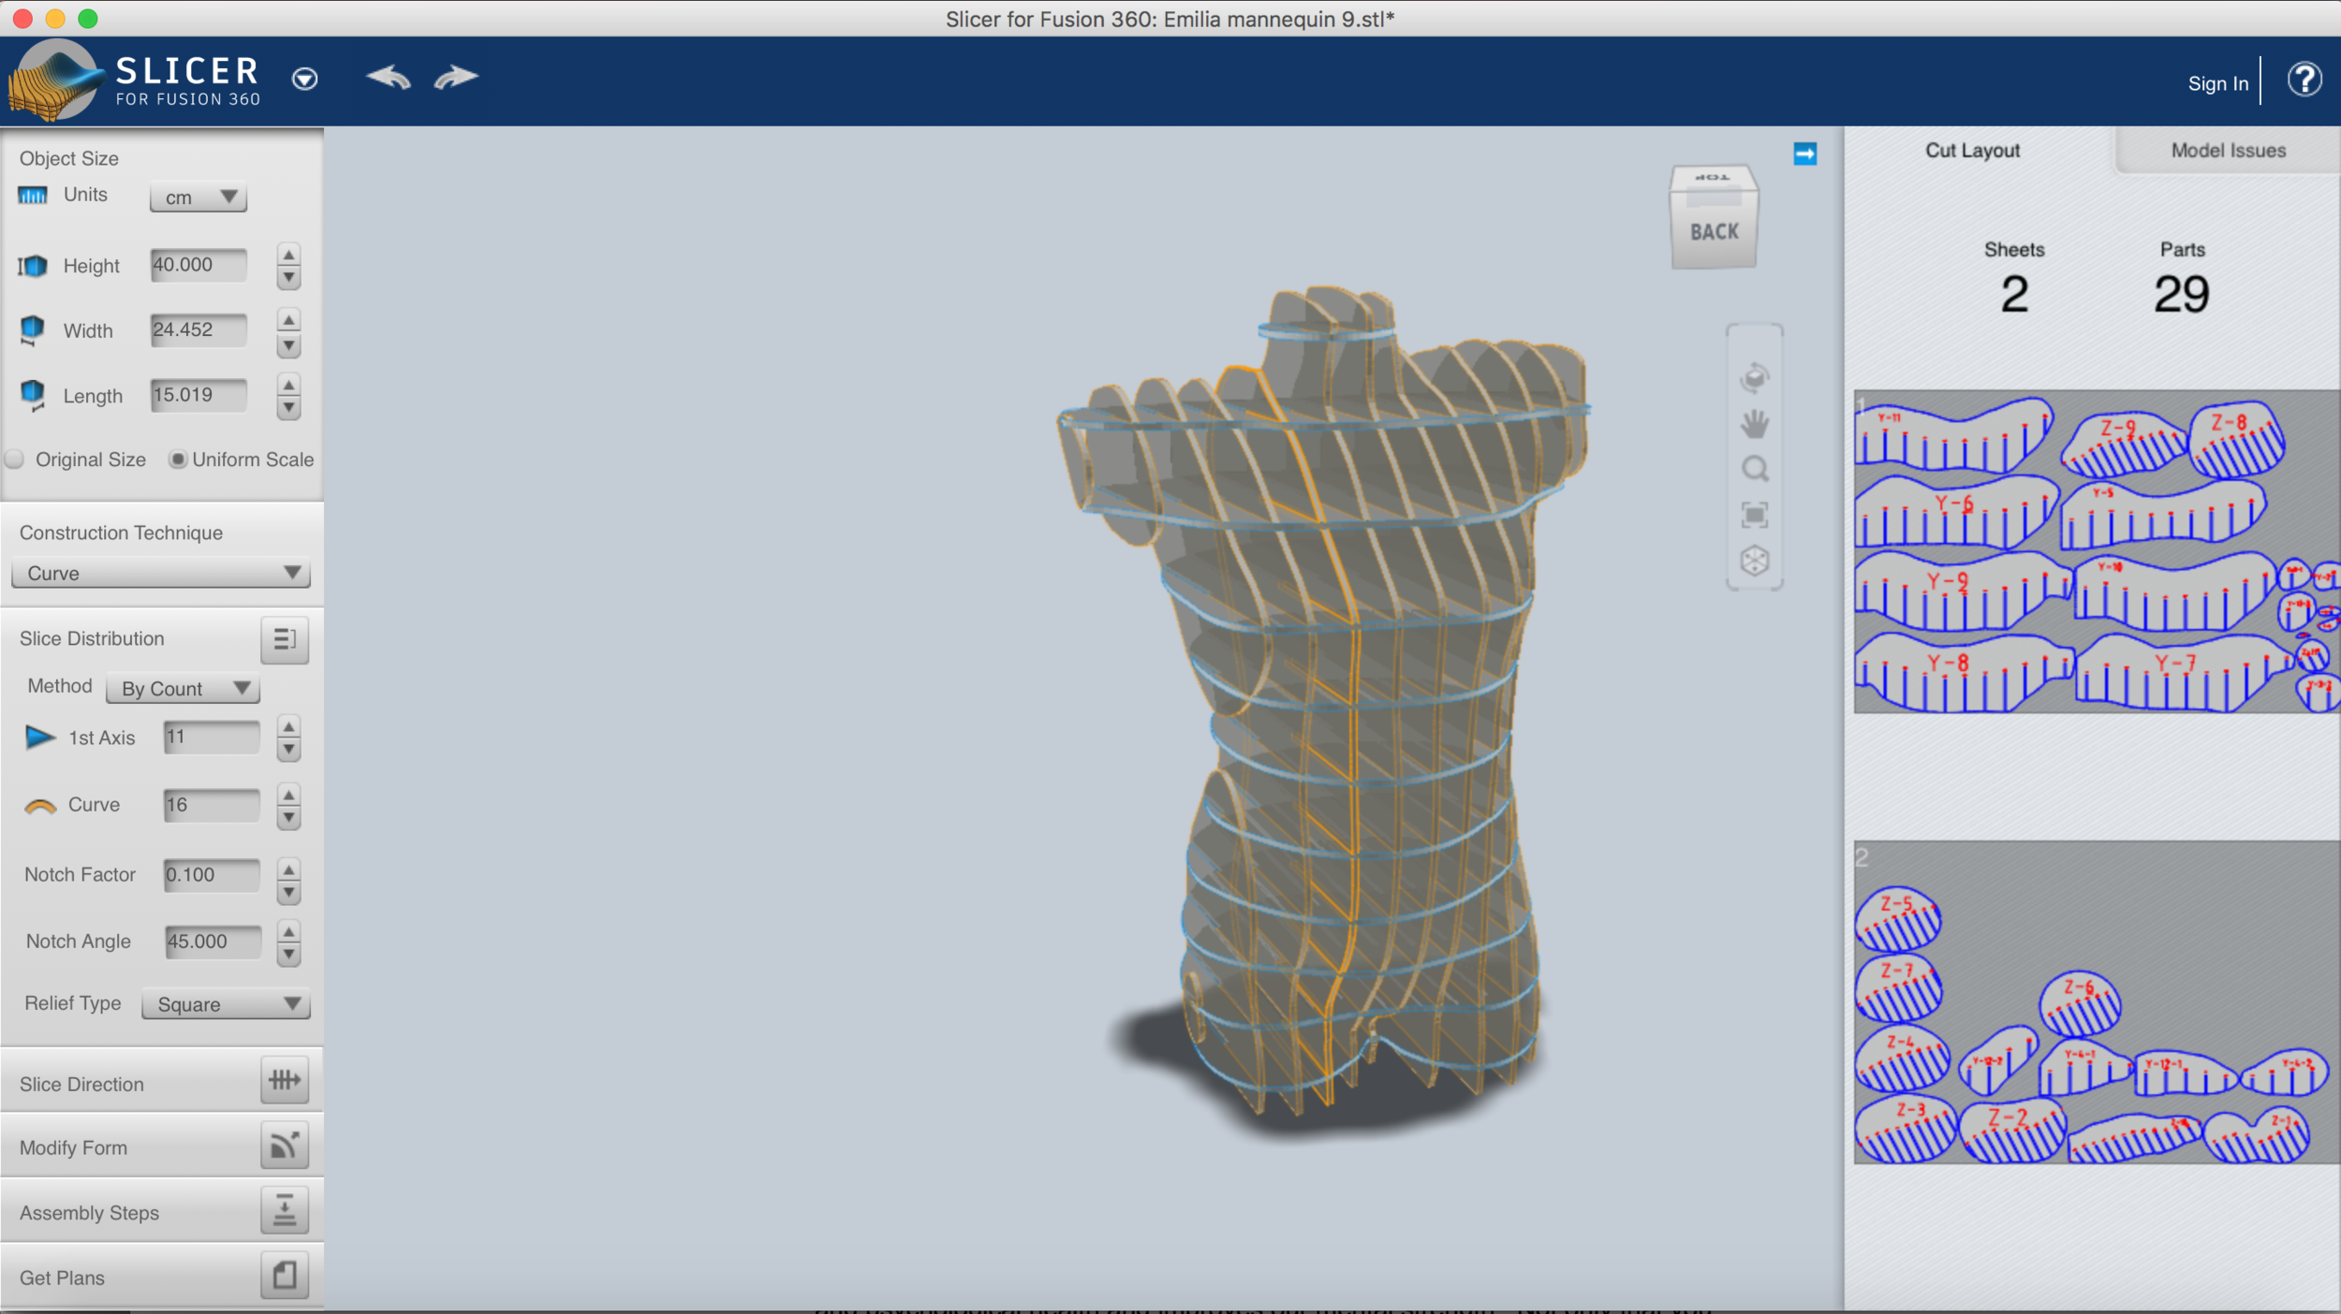Click the Undo arrow icon
Image resolution: width=2341 pixels, height=1314 pixels.
click(x=389, y=78)
